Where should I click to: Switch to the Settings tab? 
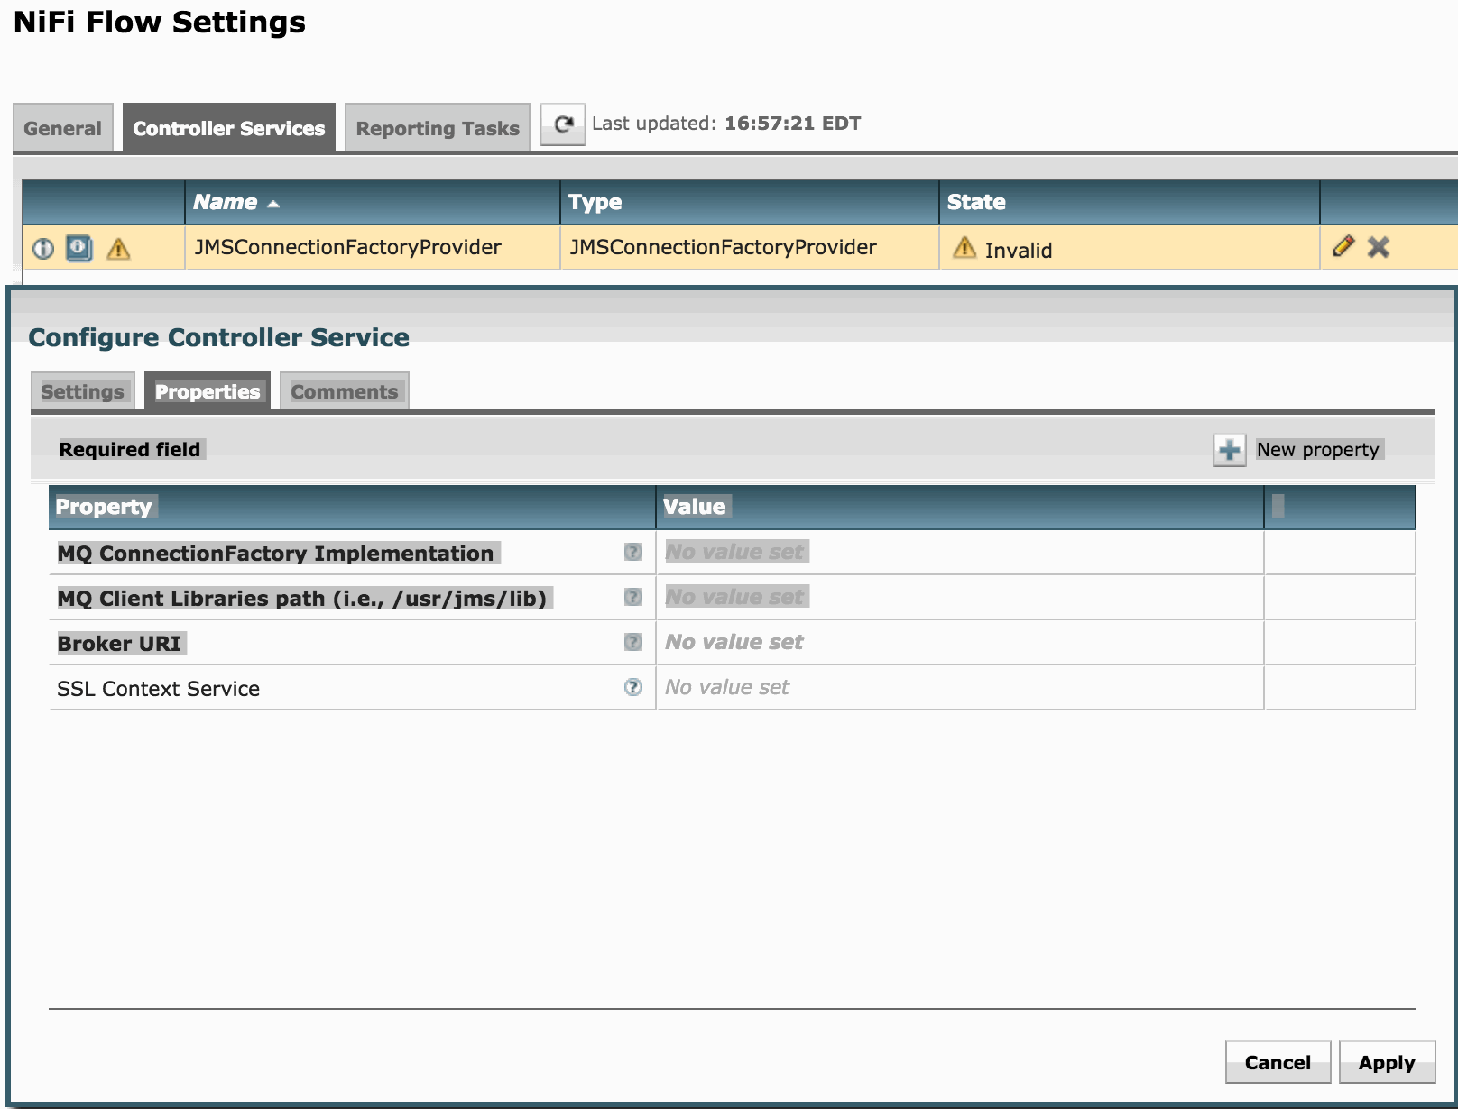click(81, 390)
